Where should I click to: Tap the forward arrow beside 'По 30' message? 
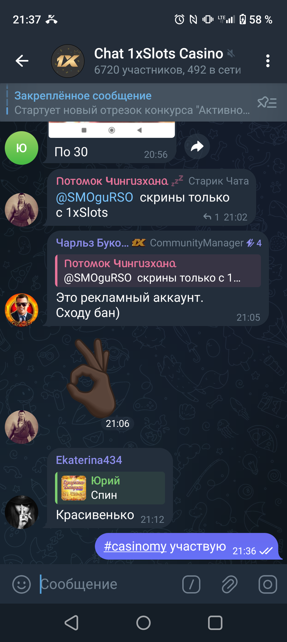pyautogui.click(x=197, y=146)
